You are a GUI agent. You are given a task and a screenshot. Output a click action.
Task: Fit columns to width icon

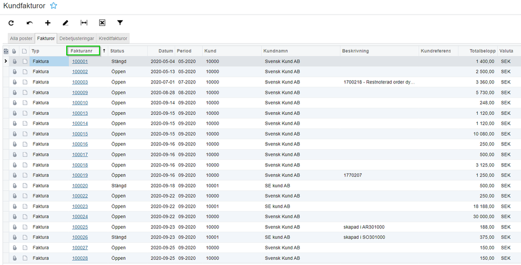[84, 22]
